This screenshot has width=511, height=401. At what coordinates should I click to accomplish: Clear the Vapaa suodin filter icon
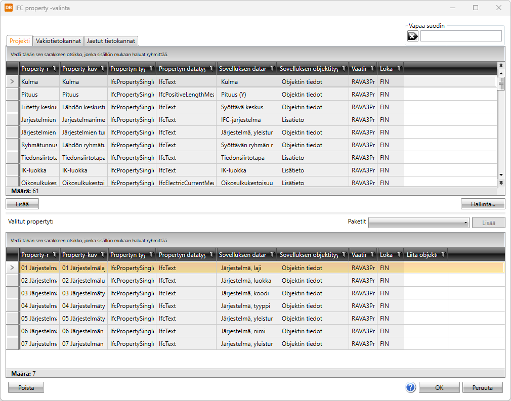click(x=413, y=36)
